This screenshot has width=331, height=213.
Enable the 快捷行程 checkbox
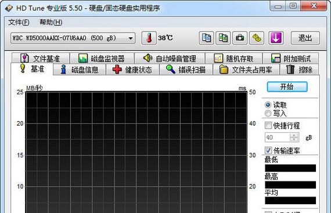click(x=268, y=126)
